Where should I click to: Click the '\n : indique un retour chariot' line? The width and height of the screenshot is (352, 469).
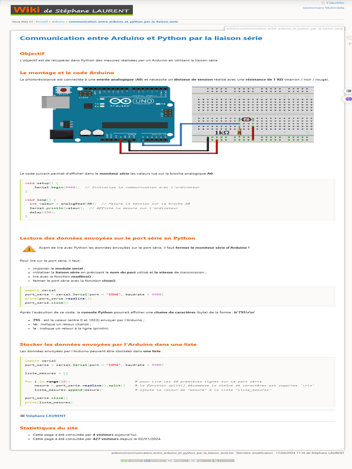point(62,324)
